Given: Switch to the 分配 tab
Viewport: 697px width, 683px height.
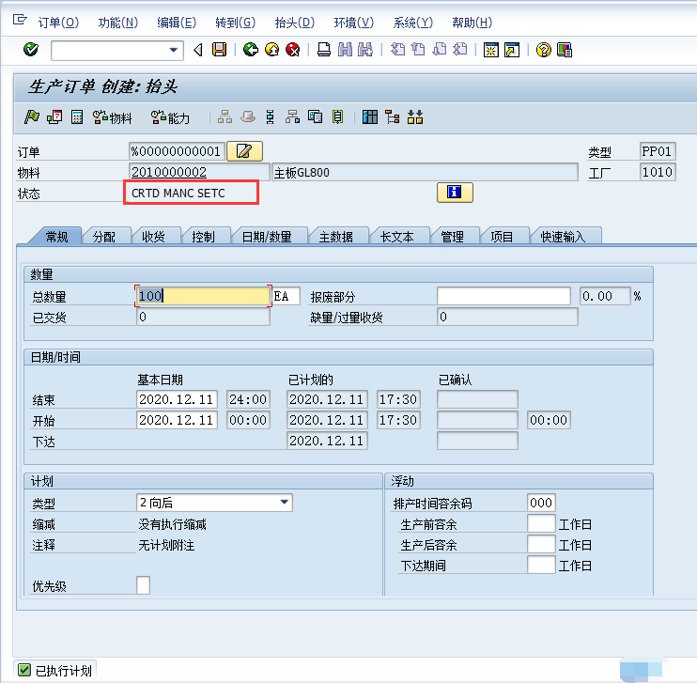Looking at the screenshot, I should 104,237.
